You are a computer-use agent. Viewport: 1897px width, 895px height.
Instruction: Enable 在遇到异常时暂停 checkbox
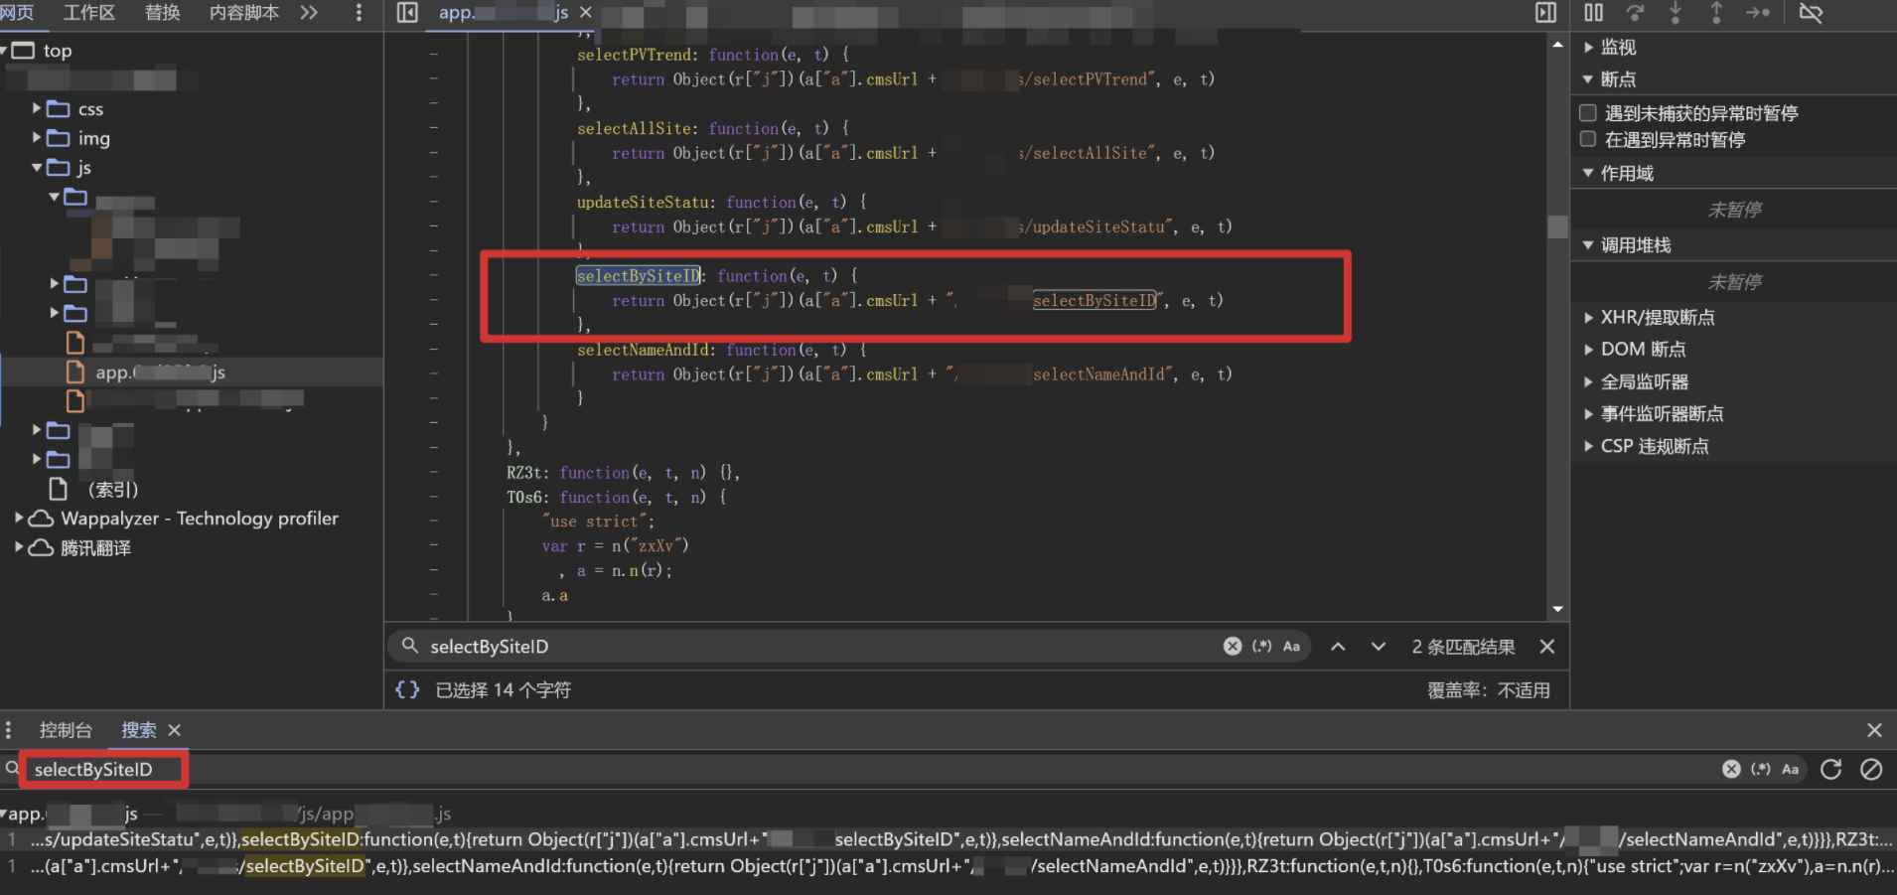click(1588, 139)
